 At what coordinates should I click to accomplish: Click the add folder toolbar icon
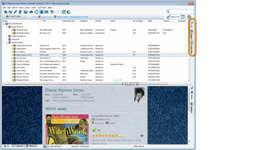click(10, 12)
